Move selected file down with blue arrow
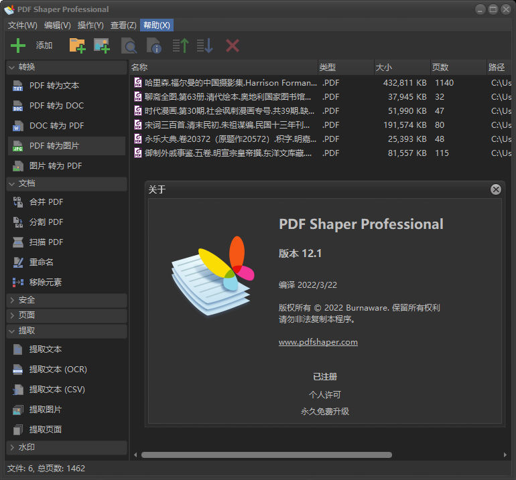The height and width of the screenshot is (480, 516). tap(204, 46)
